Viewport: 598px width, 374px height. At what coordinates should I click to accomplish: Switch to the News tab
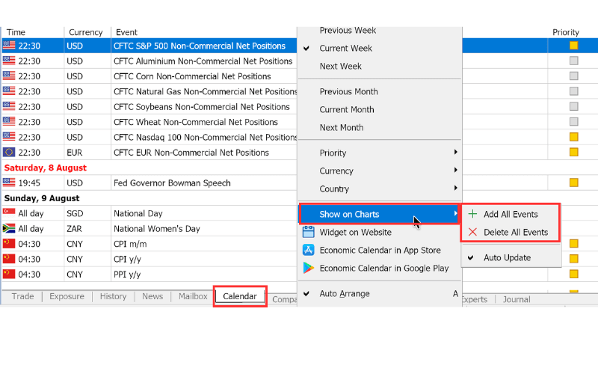click(x=152, y=296)
